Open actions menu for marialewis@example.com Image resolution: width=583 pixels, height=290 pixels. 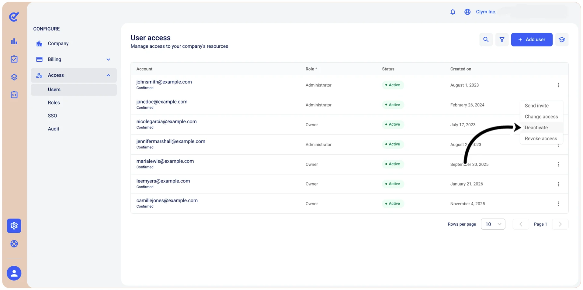coord(558,164)
